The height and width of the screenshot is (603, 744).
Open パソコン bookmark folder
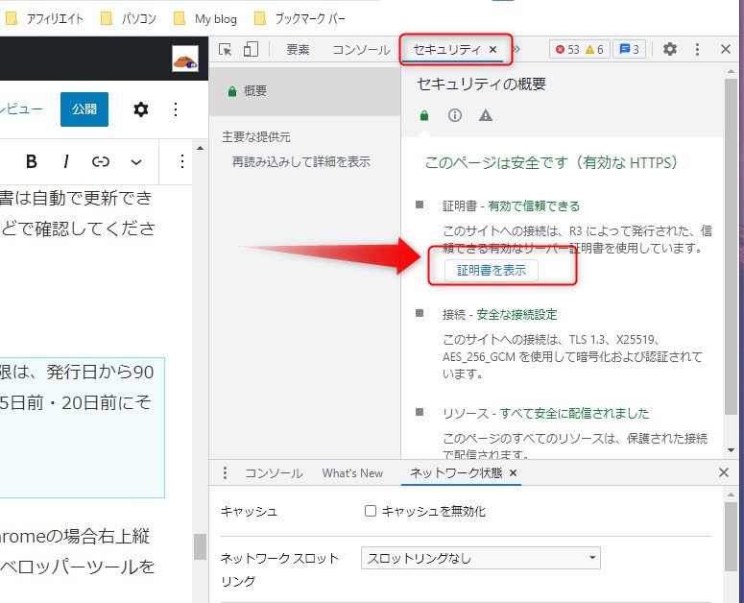coord(129,19)
